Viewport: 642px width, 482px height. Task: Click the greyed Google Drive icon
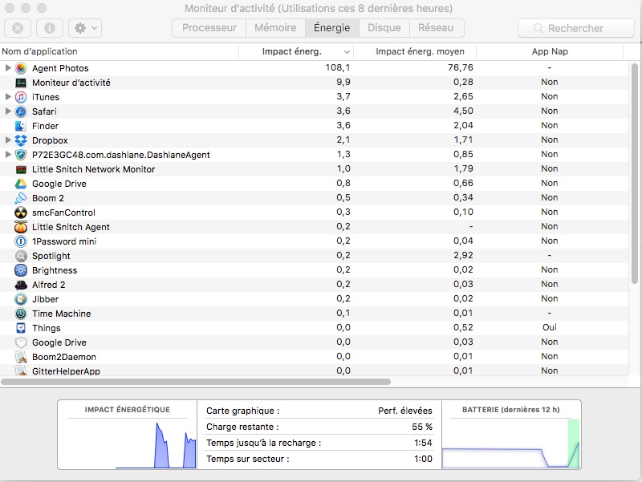[21, 342]
